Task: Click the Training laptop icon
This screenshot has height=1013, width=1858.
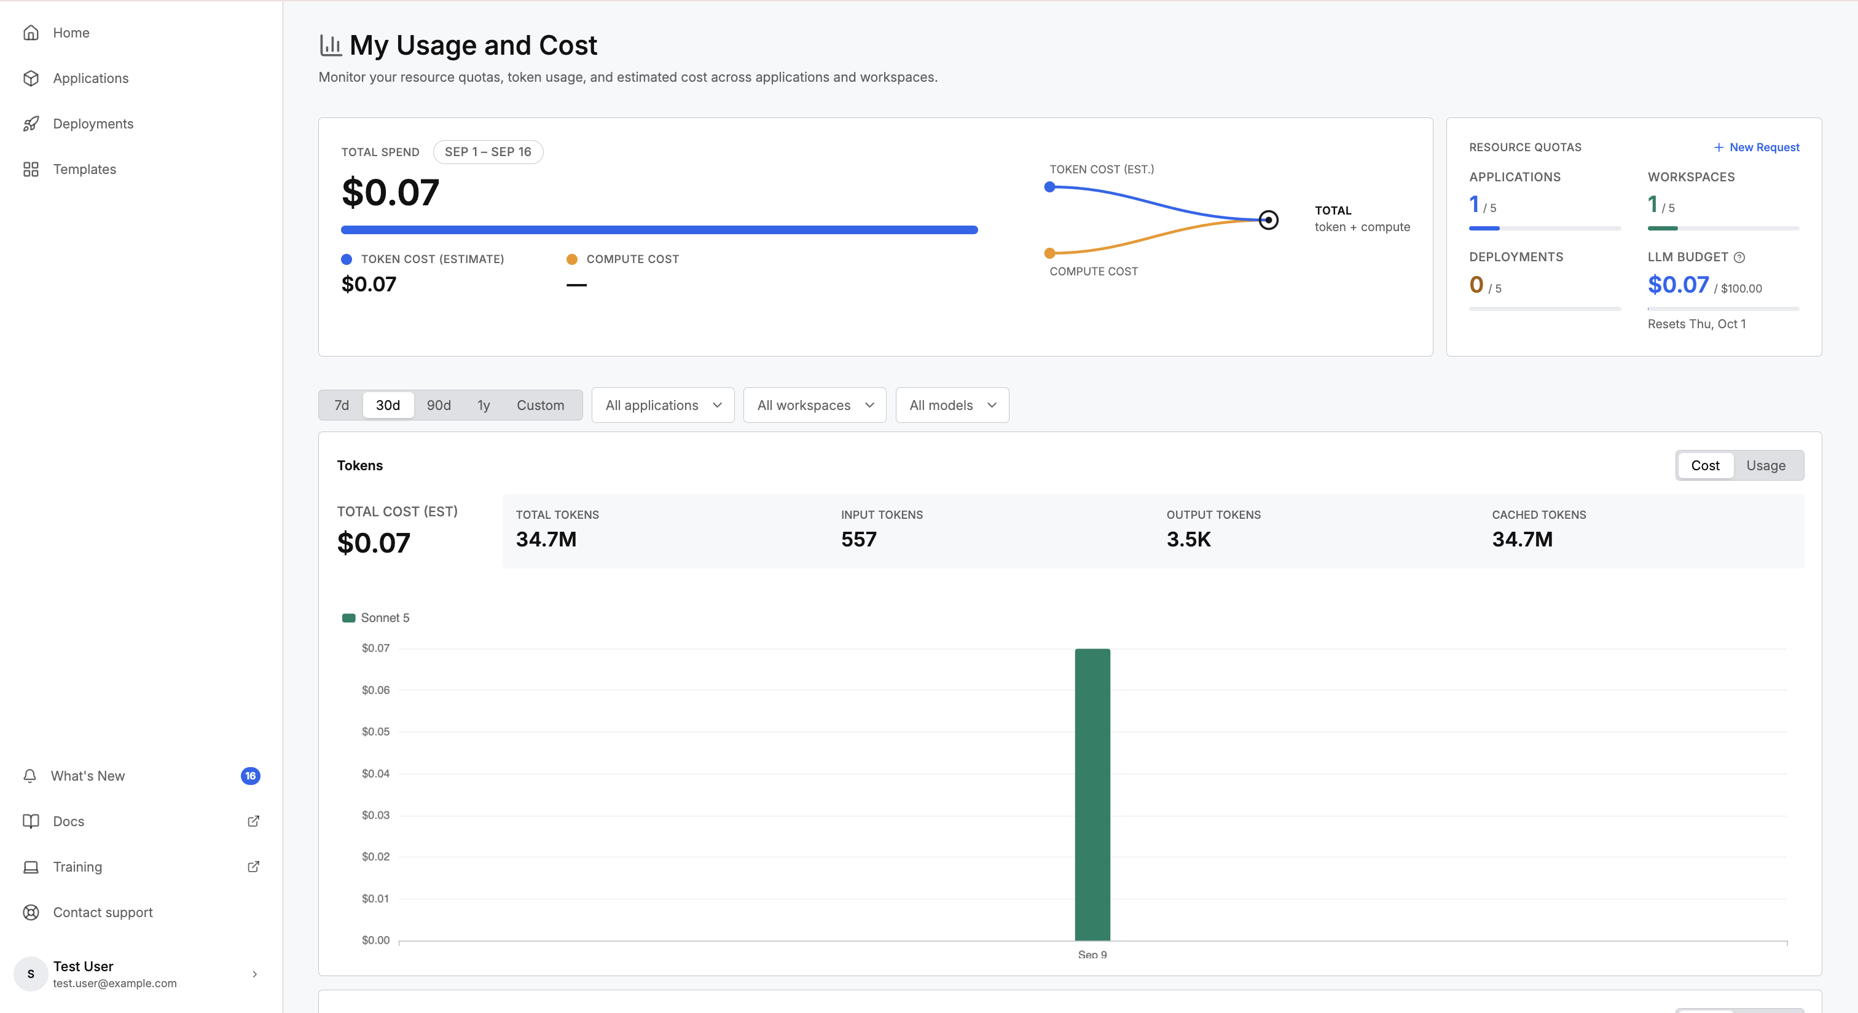Action: click(30, 867)
